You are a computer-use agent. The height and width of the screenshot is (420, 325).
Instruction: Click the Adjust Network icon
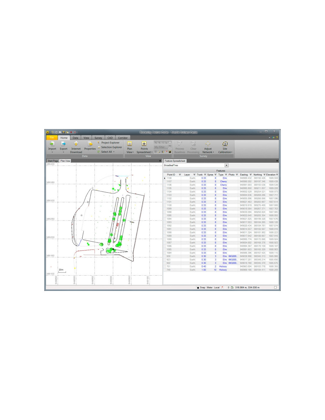click(208, 144)
